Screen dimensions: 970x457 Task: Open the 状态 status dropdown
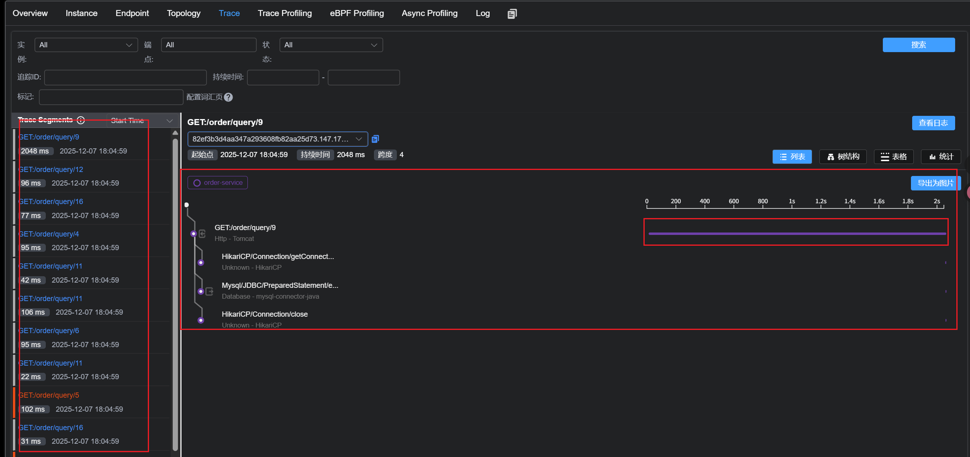tap(331, 45)
